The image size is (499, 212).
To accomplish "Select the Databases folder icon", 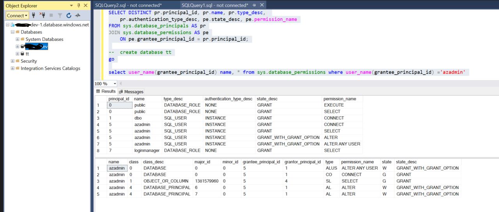I will click(18, 32).
